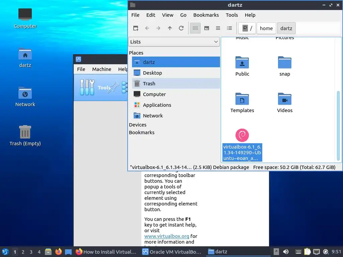Select Applications in Places sidebar
The width and height of the screenshot is (343, 257).
pyautogui.click(x=176, y=105)
